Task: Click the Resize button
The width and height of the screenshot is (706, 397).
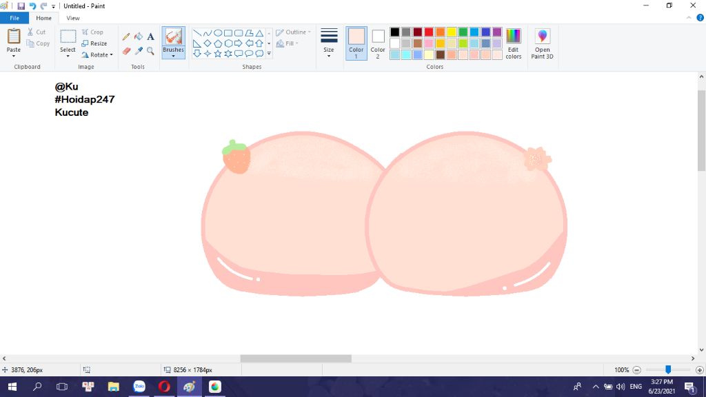Action: pyautogui.click(x=94, y=43)
